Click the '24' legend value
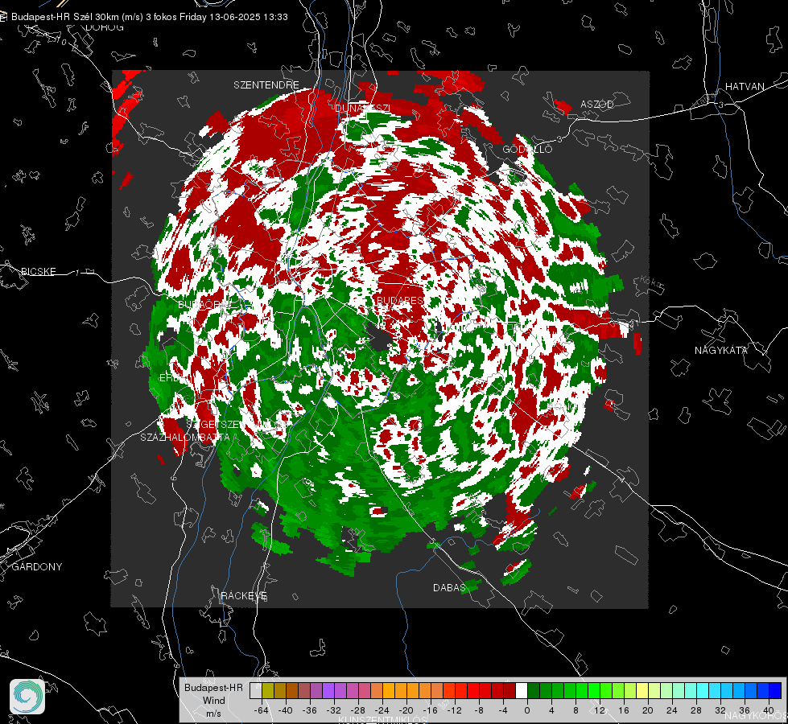Viewport: 788px width, 724px height. click(x=672, y=710)
